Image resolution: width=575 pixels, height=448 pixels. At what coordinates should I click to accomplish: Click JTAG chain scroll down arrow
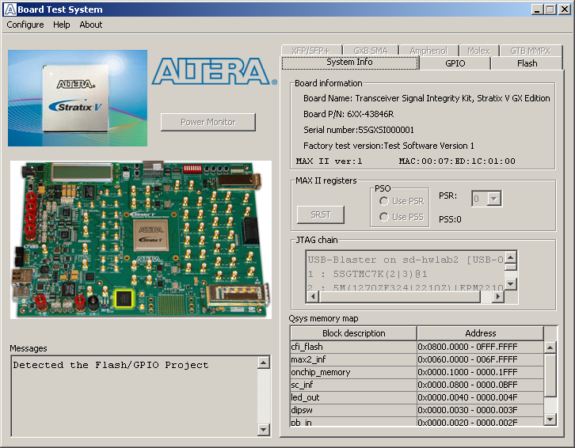tap(511, 283)
